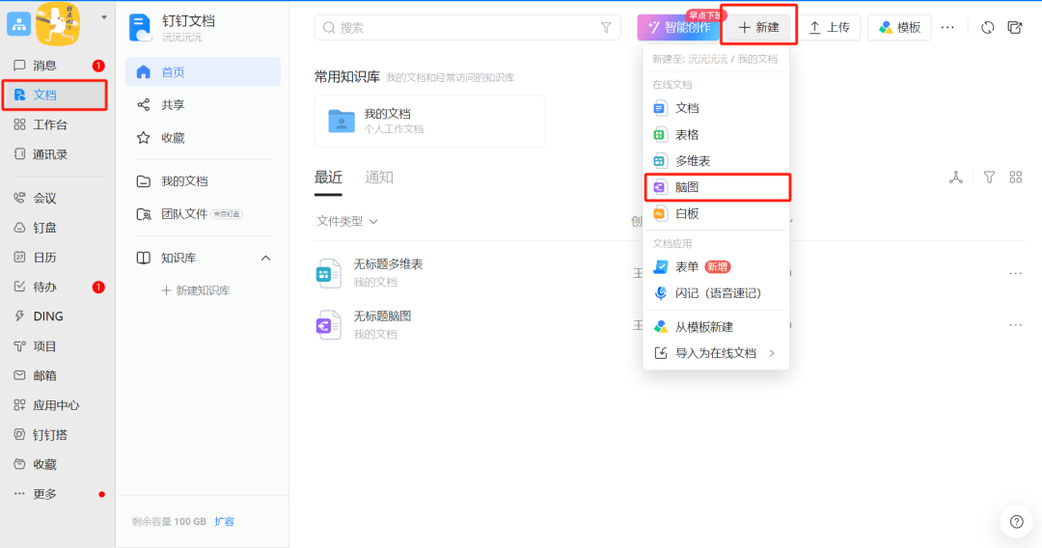The image size is (1042, 548).
Task: Click the refresh icon in top toolbar
Action: pos(988,27)
